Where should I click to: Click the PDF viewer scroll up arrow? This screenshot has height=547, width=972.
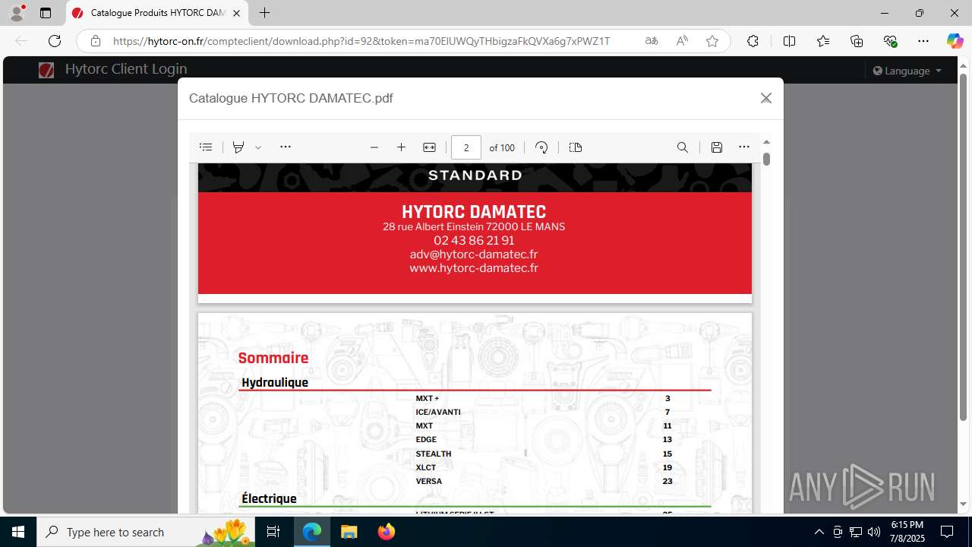pos(766,142)
